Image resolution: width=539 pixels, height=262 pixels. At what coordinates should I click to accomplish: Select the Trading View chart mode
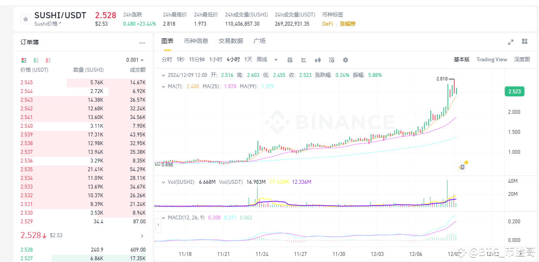[492, 60]
